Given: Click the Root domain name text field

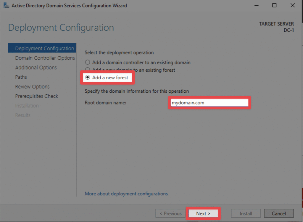Looking at the screenshot, I should tap(209, 102).
